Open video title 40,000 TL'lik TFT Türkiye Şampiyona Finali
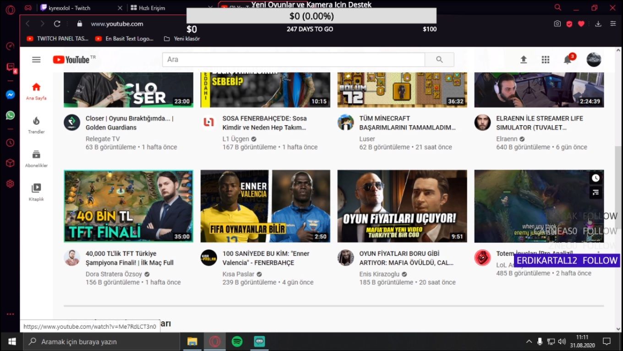The height and width of the screenshot is (351, 623). click(130, 258)
